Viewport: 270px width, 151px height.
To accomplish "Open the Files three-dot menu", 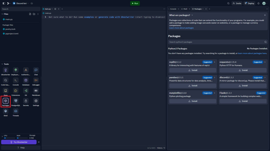I will [38, 14].
